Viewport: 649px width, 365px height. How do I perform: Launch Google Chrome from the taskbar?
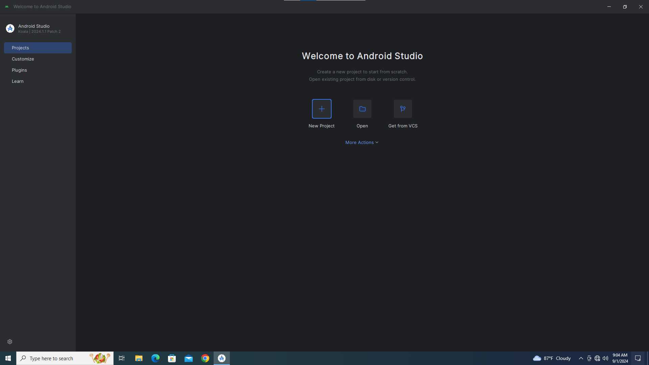205,358
